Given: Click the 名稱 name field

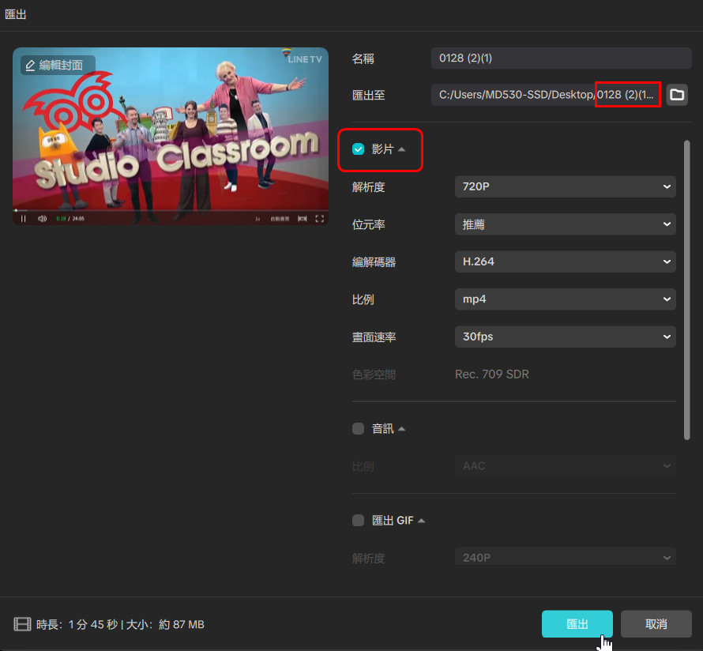Looking at the screenshot, I should coord(561,58).
